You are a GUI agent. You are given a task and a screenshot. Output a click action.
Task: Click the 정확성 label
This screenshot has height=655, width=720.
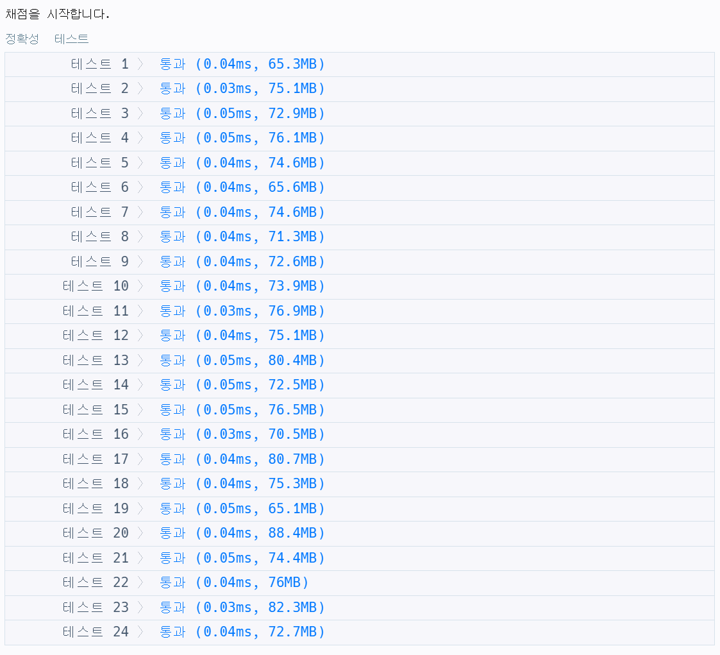(x=22, y=38)
